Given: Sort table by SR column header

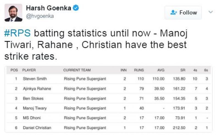Looking at the screenshot, I should 183,70.
